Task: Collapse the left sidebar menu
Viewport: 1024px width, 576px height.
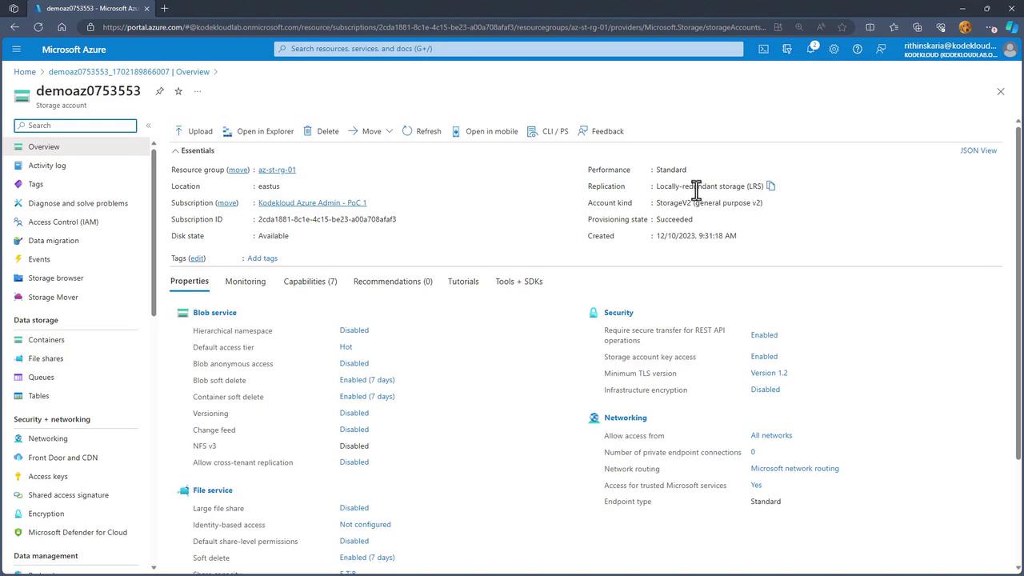Action: [x=148, y=126]
